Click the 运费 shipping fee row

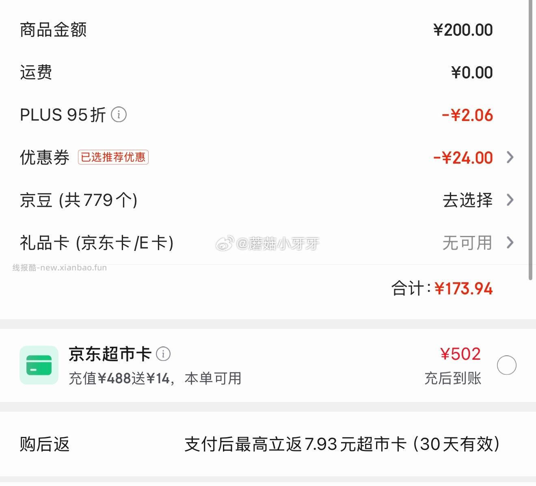pos(36,72)
